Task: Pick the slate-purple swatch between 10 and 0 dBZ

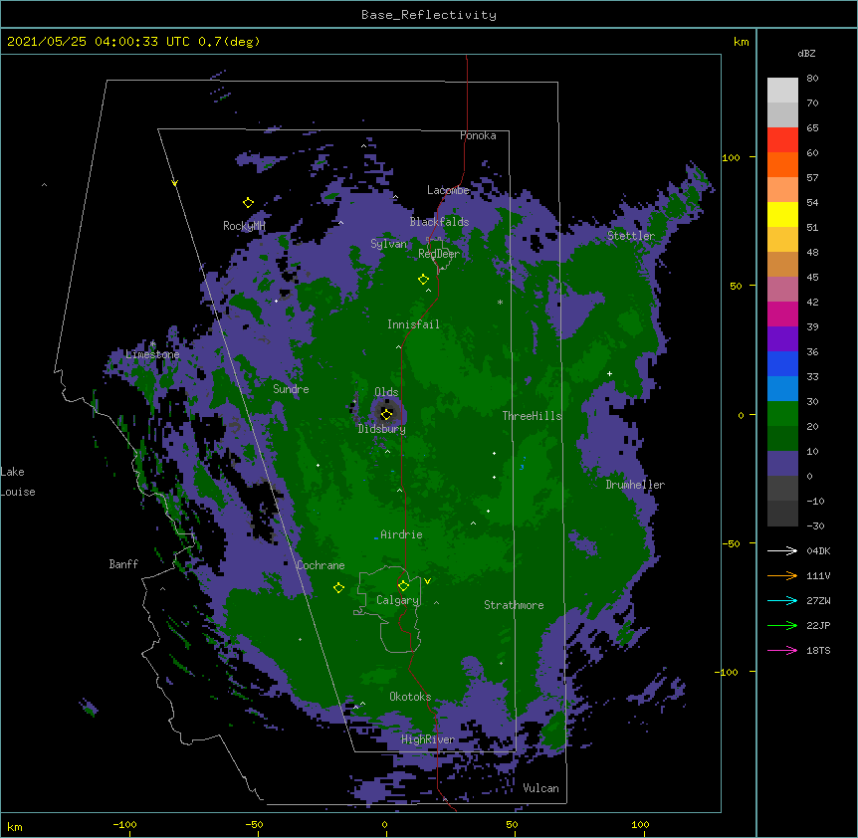Action: point(782,464)
